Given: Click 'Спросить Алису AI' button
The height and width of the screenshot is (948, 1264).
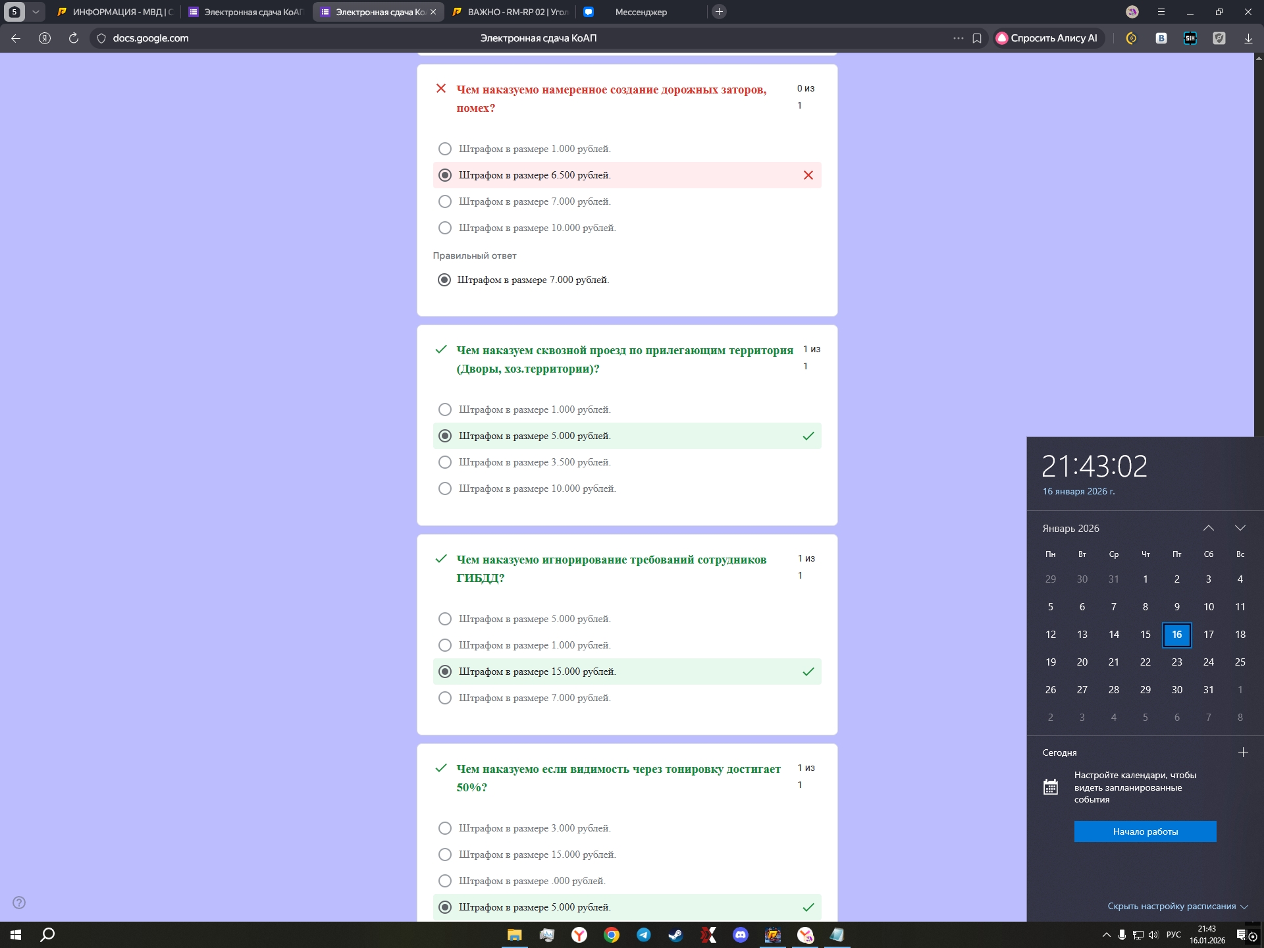Looking at the screenshot, I should pos(1047,38).
